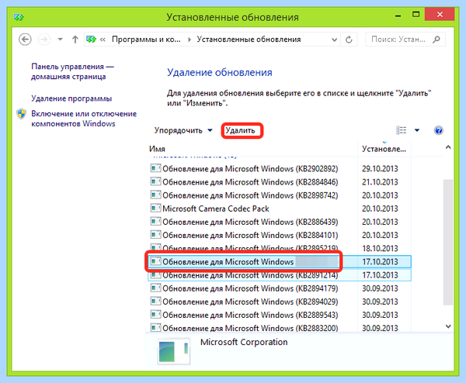Select 'Microsoft Camera Codec Pack' row
Screen dimensions: 466x383
click(280, 209)
